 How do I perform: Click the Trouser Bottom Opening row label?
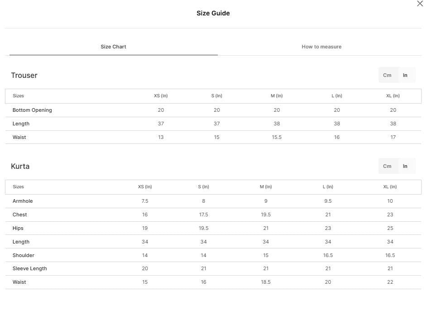point(32,110)
